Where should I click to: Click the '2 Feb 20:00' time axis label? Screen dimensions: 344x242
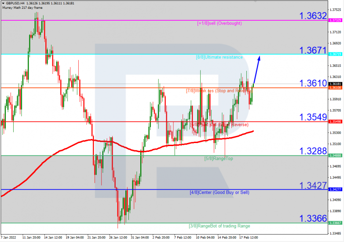tap(161, 238)
